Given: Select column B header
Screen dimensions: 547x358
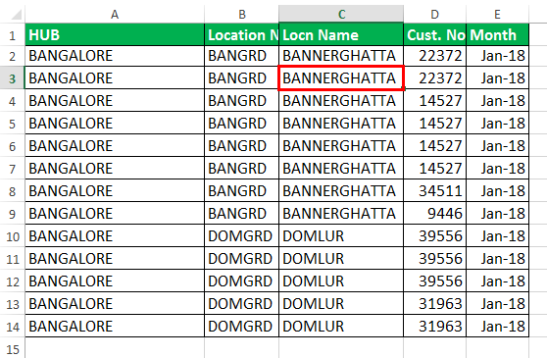Looking at the screenshot, I should coord(241,15).
